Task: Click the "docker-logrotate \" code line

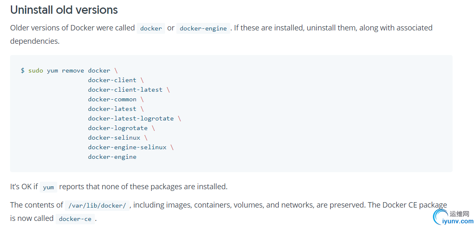Action: point(122,128)
